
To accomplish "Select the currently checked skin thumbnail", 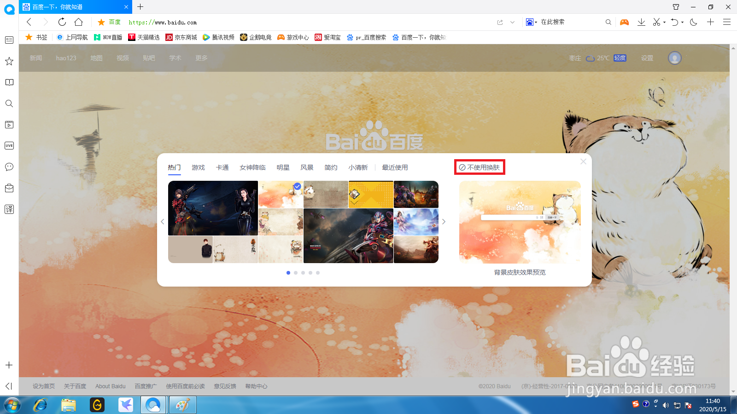I will point(281,194).
